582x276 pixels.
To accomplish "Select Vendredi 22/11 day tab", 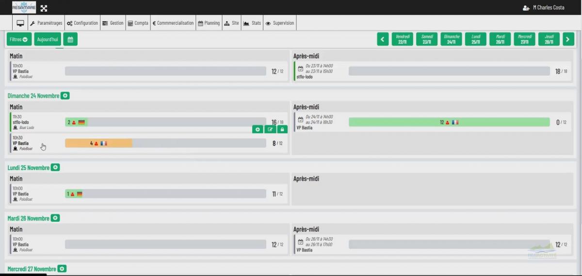I will [403, 39].
